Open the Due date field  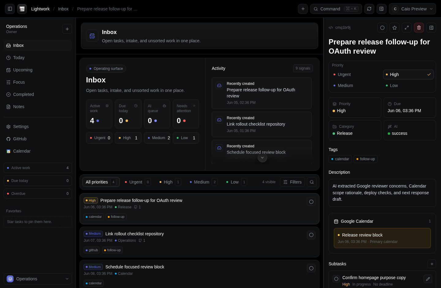[410, 108]
